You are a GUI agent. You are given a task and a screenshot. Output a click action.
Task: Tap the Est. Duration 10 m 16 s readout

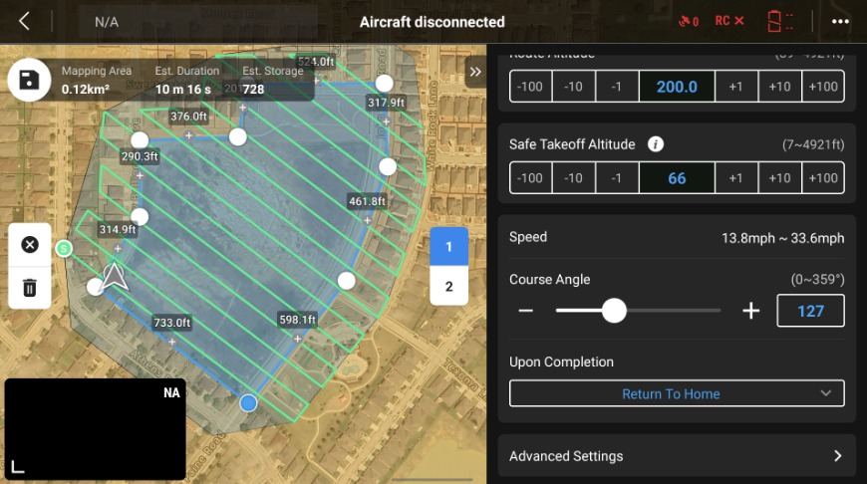pyautogui.click(x=187, y=80)
